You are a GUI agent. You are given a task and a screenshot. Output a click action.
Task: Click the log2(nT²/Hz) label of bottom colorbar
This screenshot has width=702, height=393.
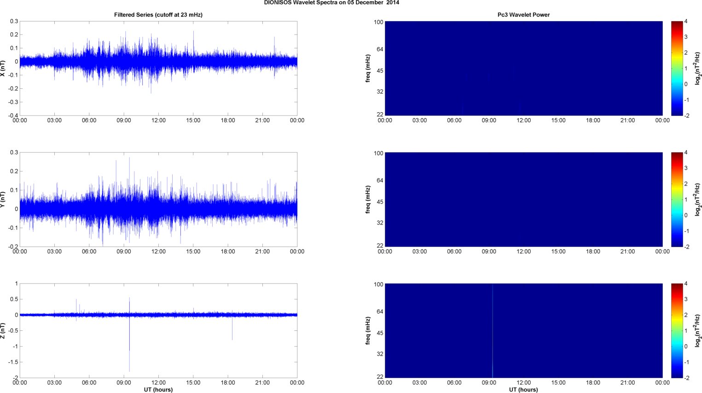[x=698, y=330]
